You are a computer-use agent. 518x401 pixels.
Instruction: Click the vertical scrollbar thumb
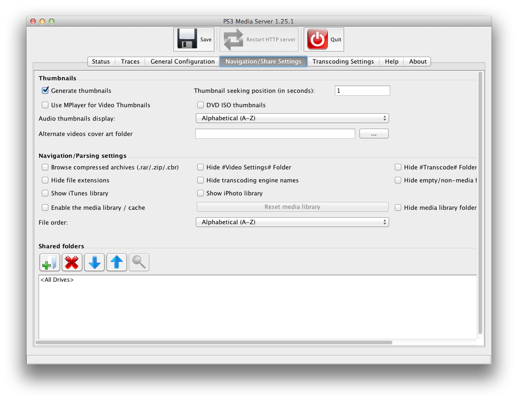[480, 203]
